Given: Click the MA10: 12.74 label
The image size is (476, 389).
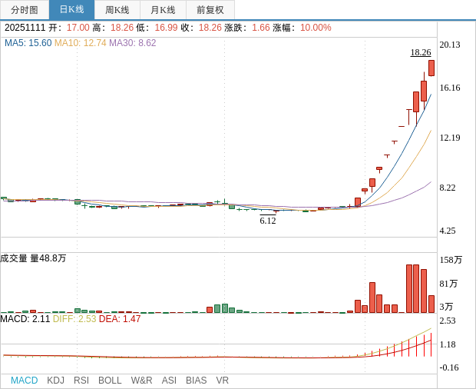Looking at the screenshot, I should [81, 43].
